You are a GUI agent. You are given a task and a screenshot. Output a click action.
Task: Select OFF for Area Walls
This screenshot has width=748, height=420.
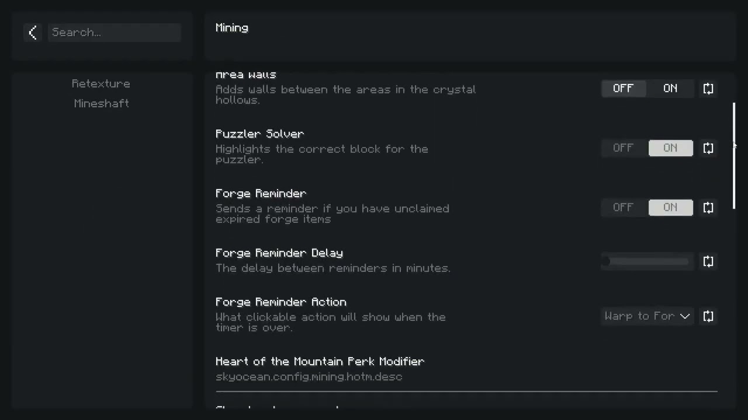(623, 89)
